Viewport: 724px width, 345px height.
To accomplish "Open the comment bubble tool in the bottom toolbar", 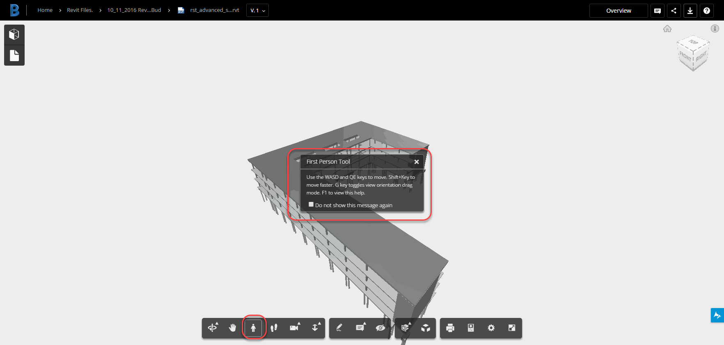I will (x=360, y=328).
